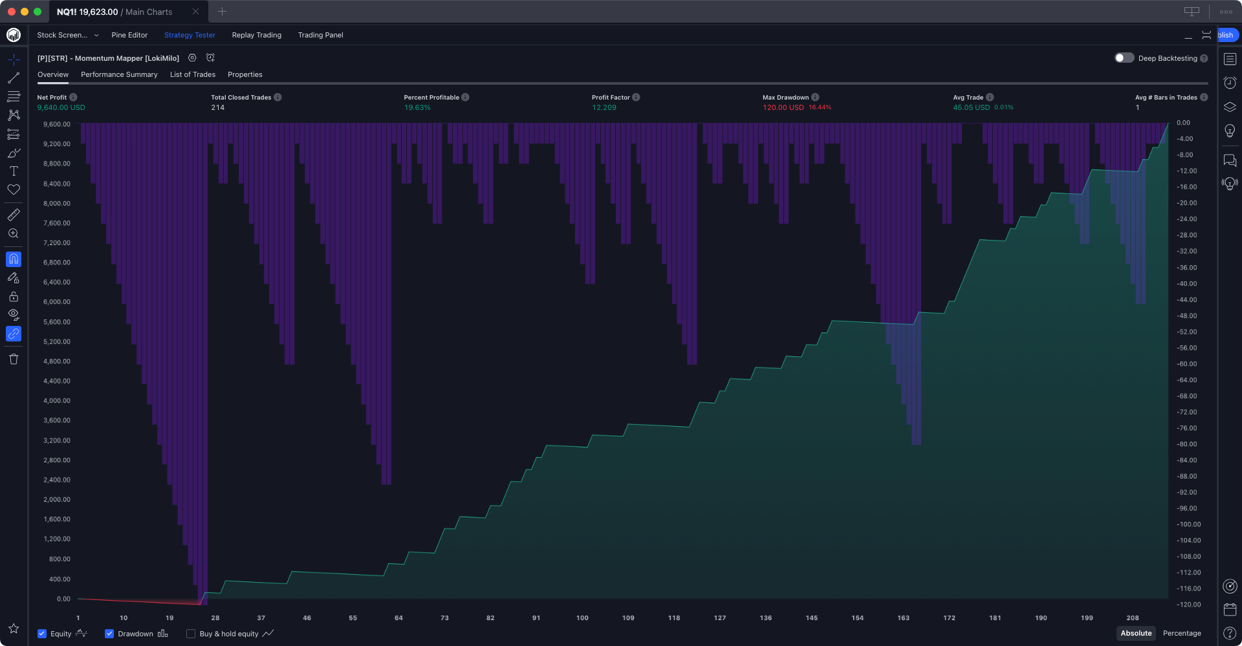Toggle the drawings sync link icon
1242x646 pixels.
pos(14,334)
